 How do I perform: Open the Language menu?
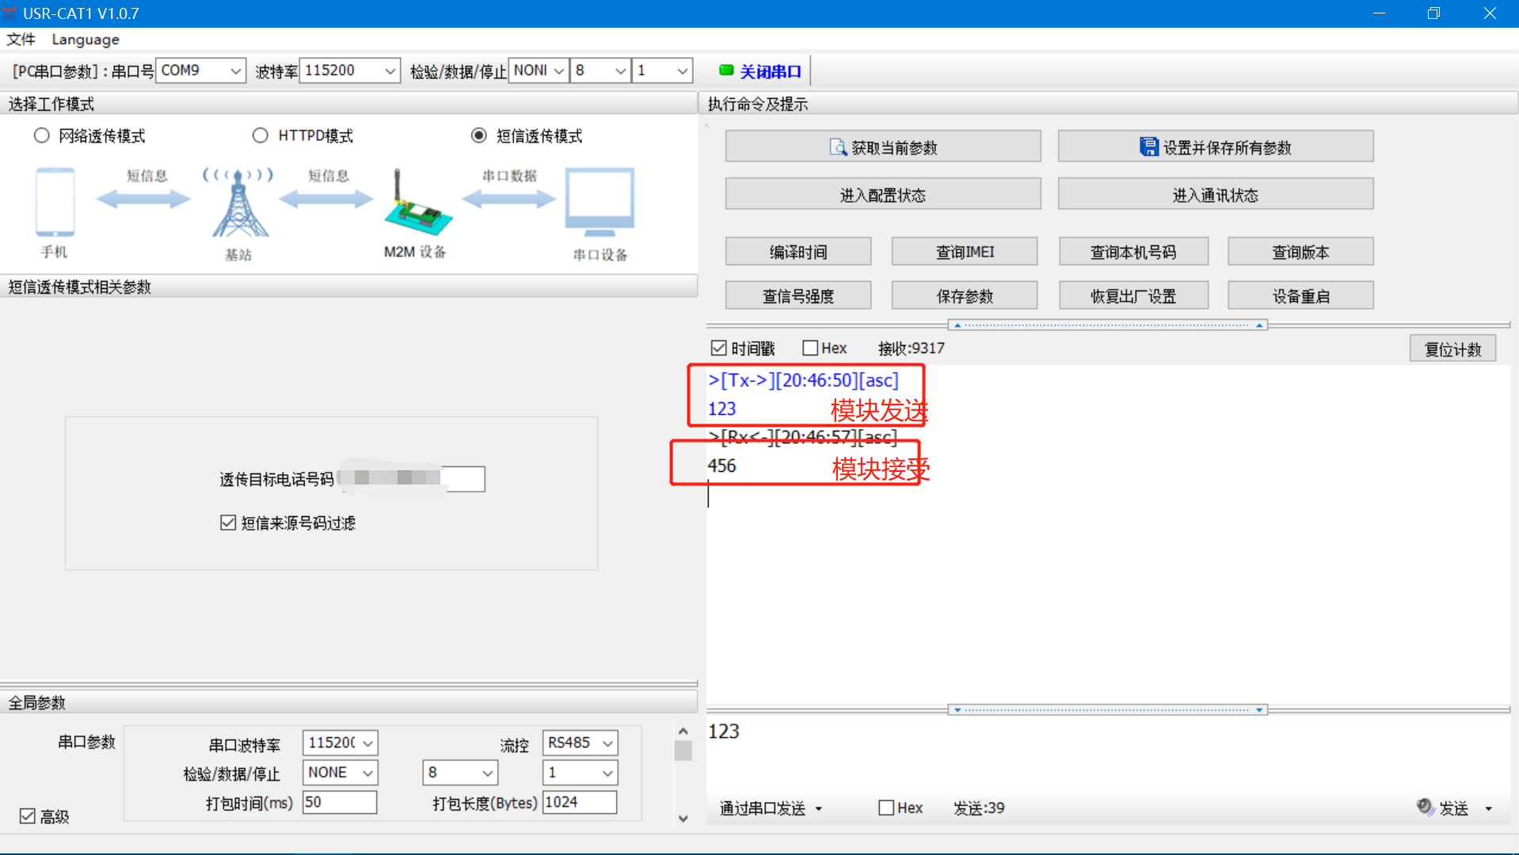click(86, 39)
